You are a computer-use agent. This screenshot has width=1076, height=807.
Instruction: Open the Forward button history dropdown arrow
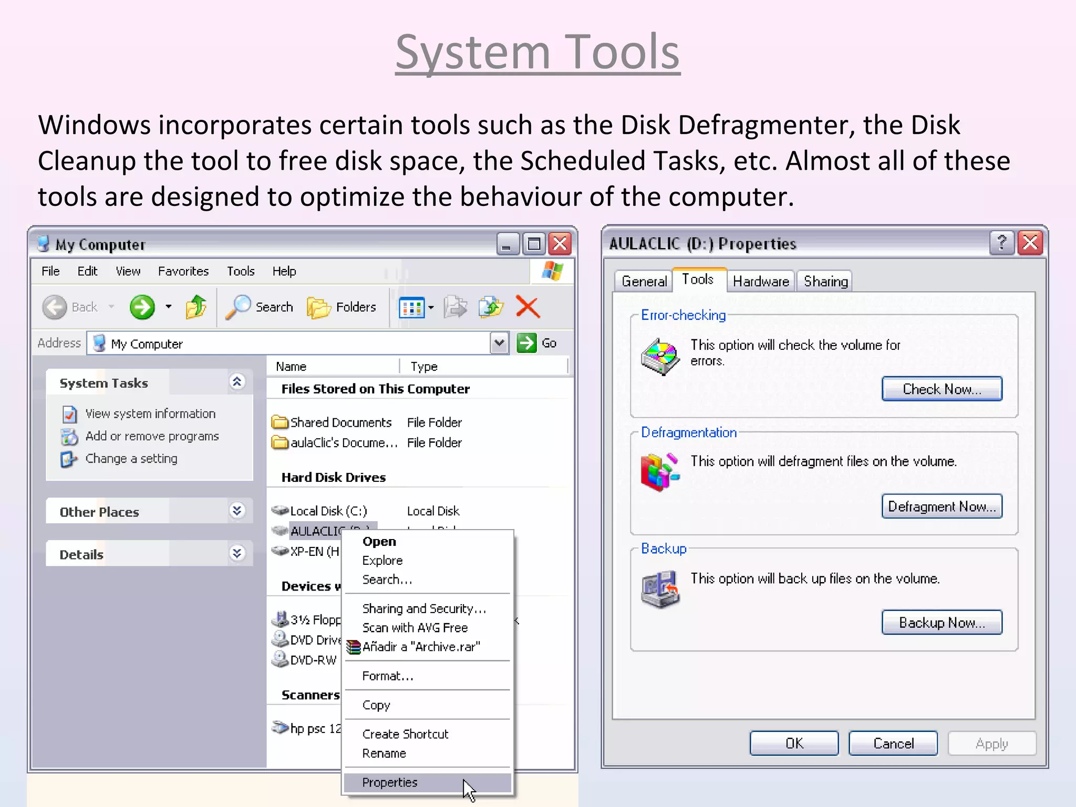(169, 307)
